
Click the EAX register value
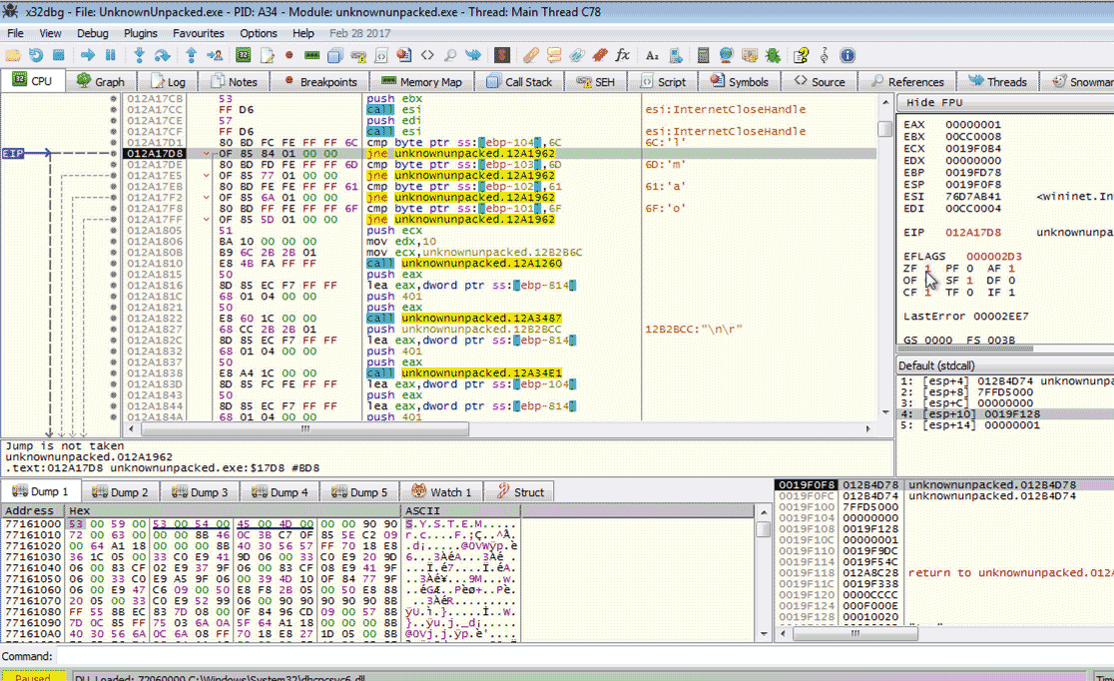971,125
